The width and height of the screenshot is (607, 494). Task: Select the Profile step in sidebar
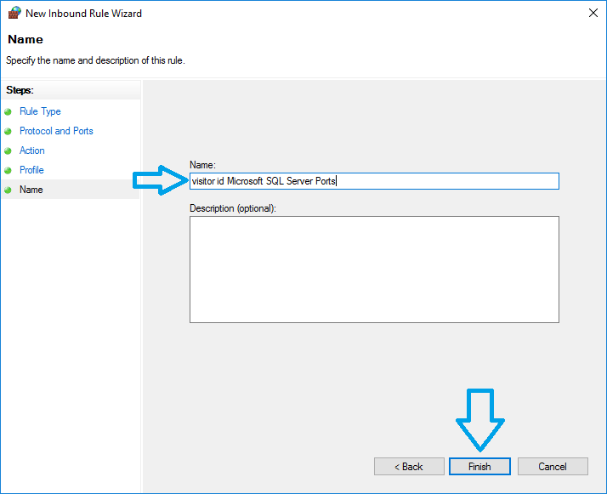[x=31, y=170]
